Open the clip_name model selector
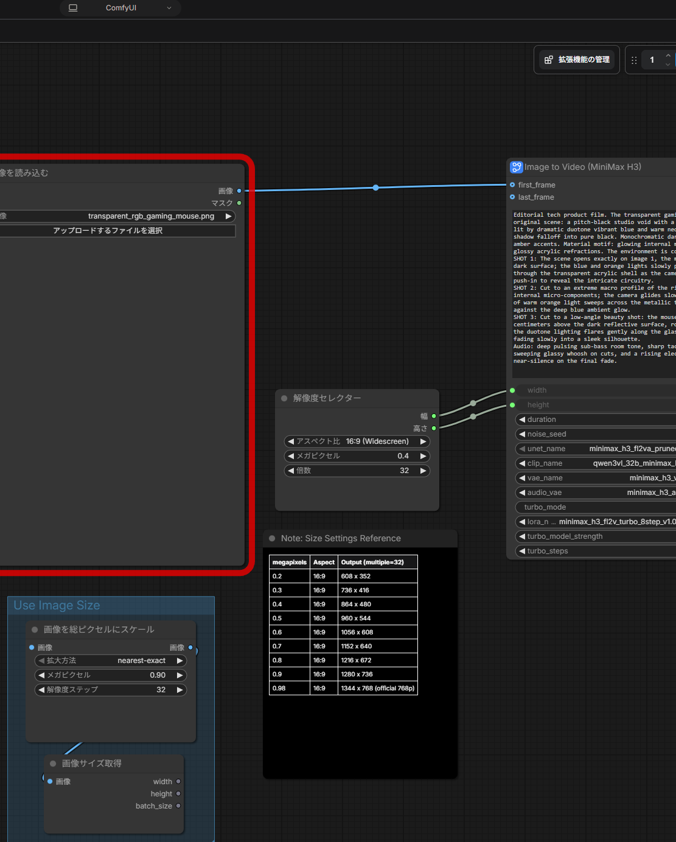 coord(596,463)
